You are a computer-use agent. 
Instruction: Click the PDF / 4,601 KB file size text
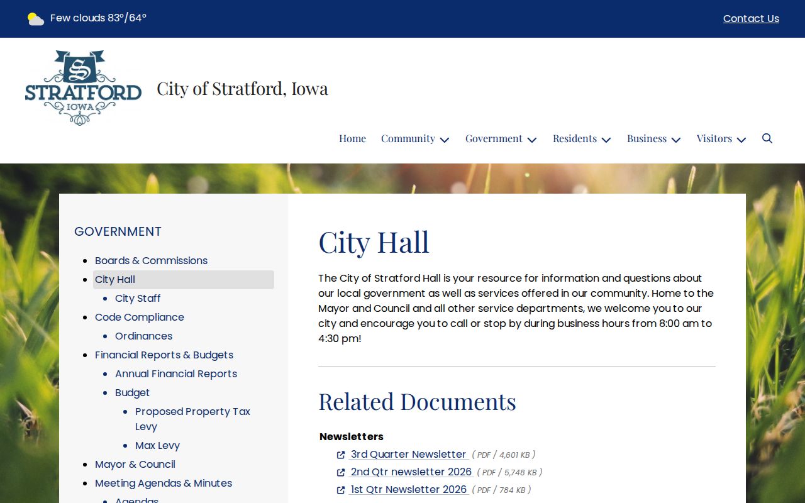point(504,455)
